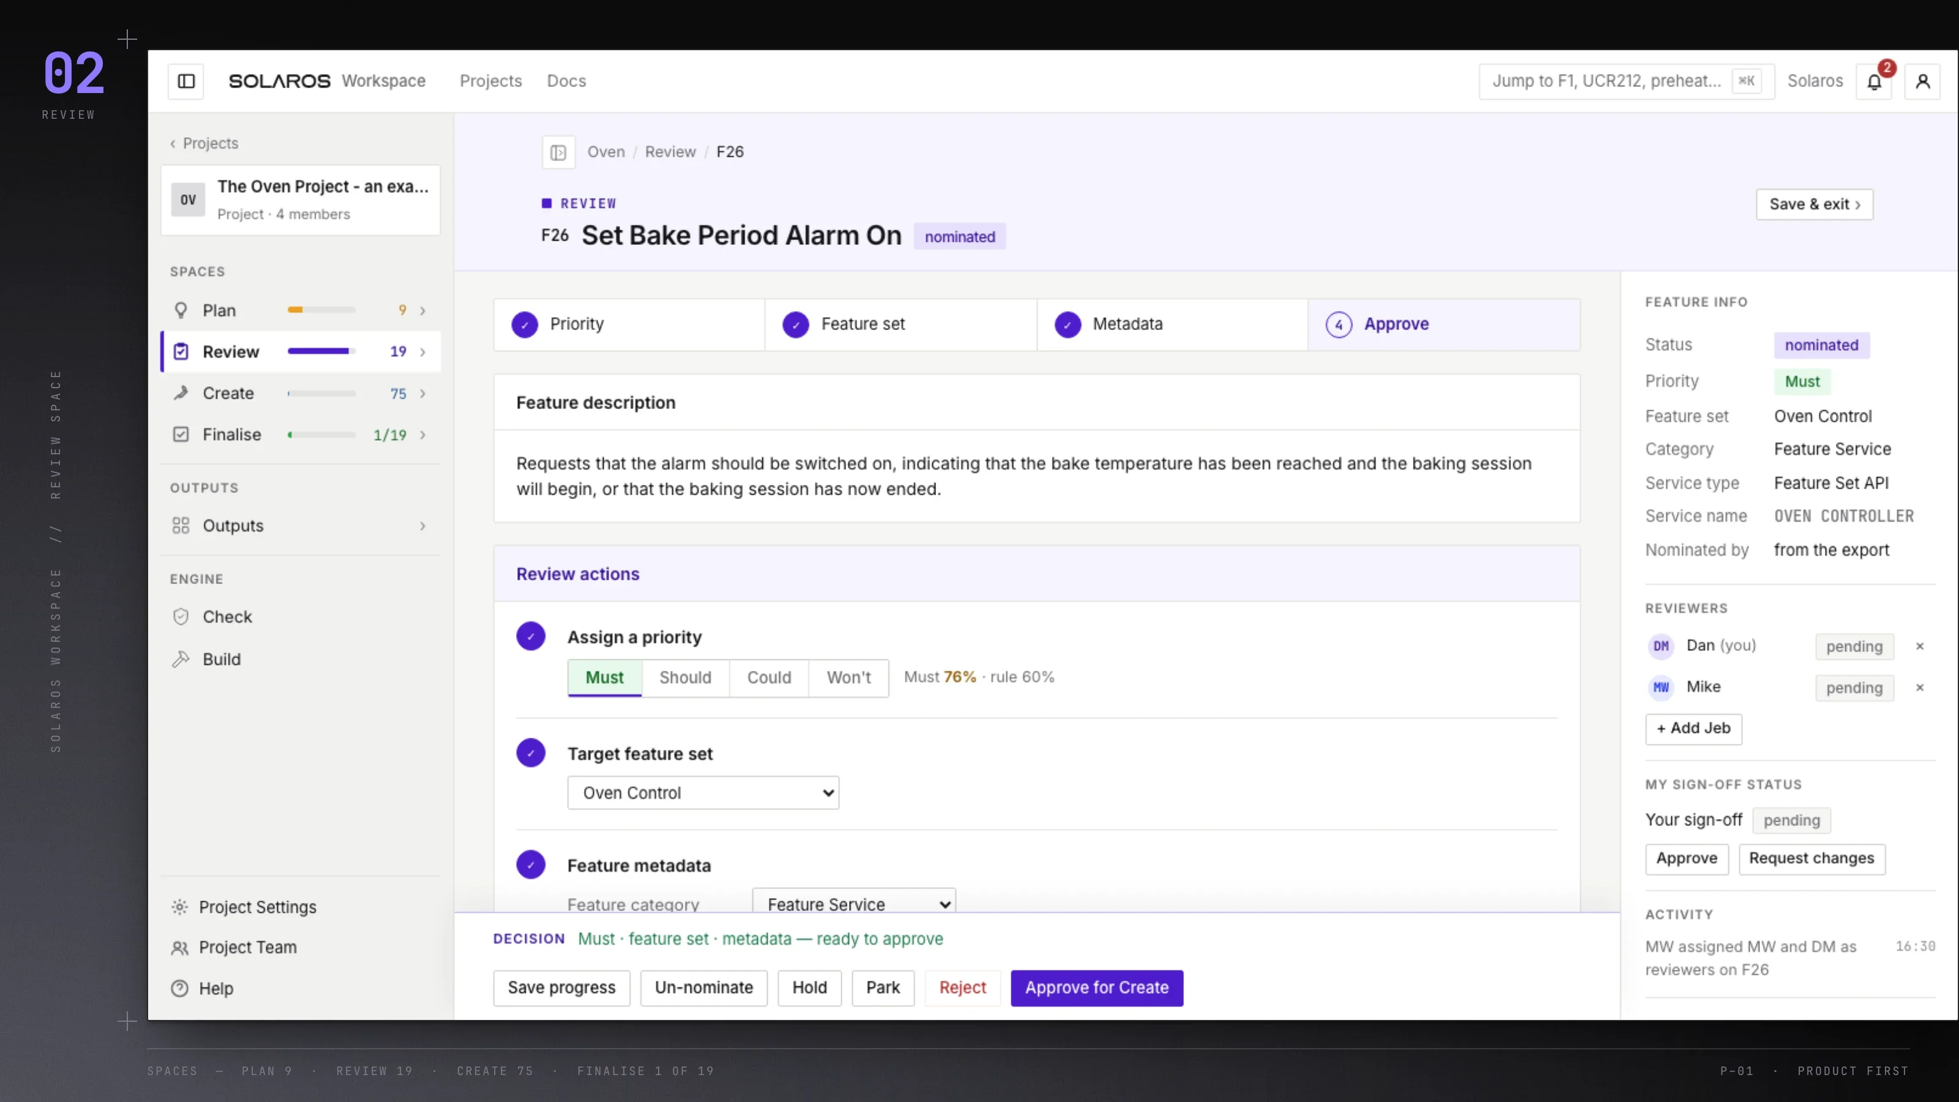Click the Hold button

pyautogui.click(x=809, y=988)
